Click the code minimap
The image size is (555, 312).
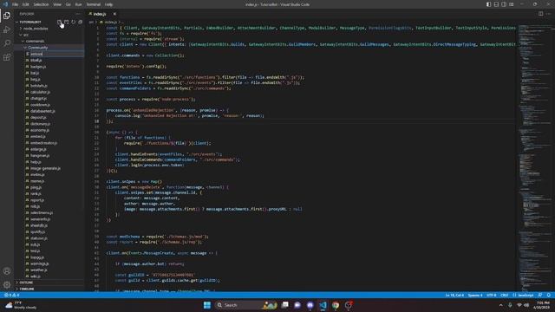point(534,158)
